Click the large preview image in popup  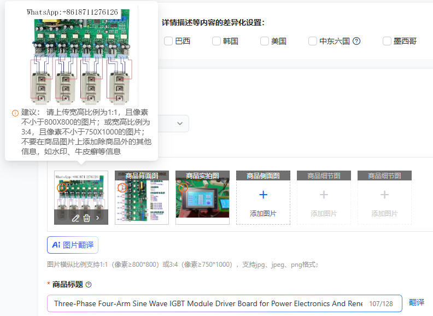[x=80, y=56]
